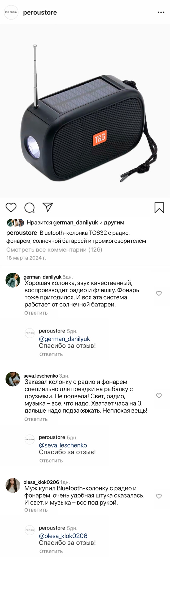
Task: Open comments via the speech bubble icon
Action: 29,208
